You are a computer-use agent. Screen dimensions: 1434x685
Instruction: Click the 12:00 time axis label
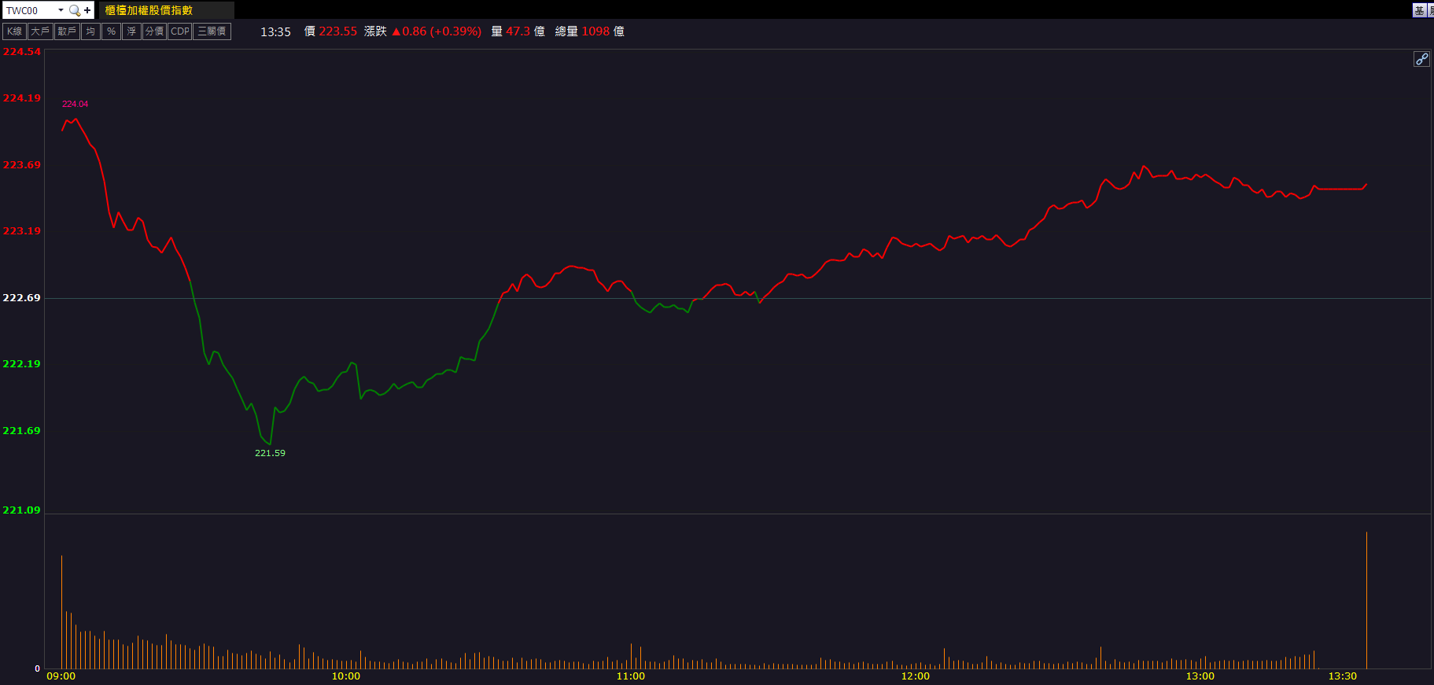coord(915,676)
